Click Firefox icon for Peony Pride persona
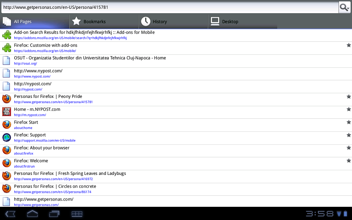 (7, 99)
